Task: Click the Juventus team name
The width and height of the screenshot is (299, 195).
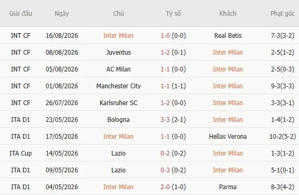Action: pyautogui.click(x=118, y=52)
